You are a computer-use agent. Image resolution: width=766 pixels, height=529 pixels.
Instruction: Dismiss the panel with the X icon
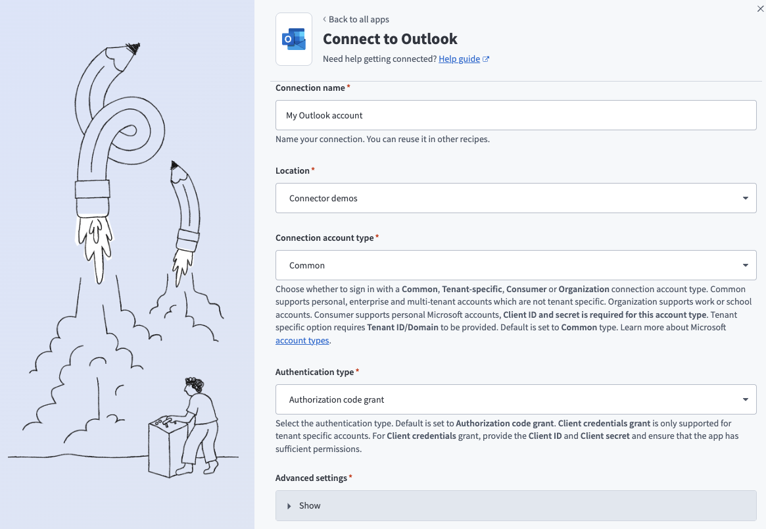[760, 9]
